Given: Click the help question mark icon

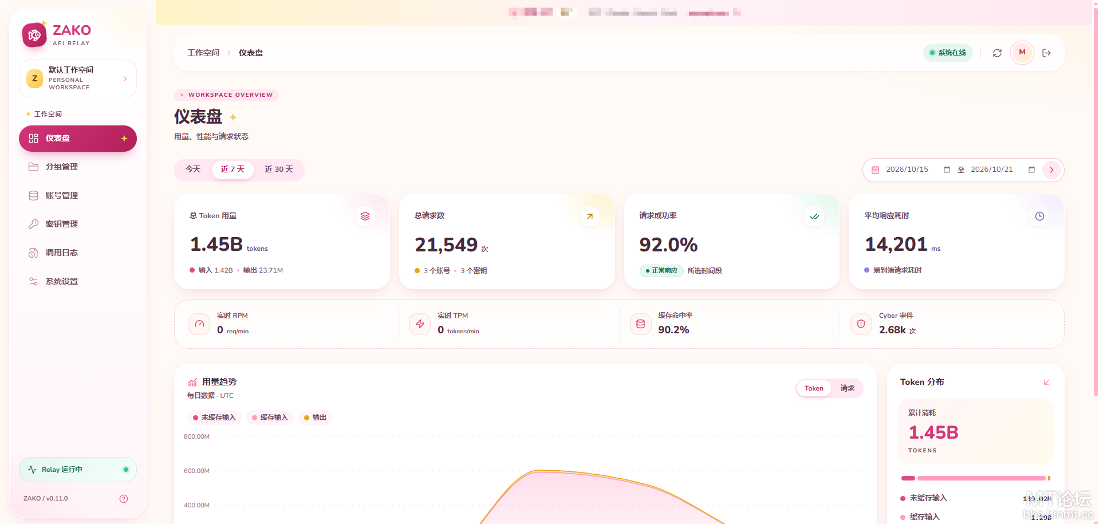Looking at the screenshot, I should tap(124, 499).
